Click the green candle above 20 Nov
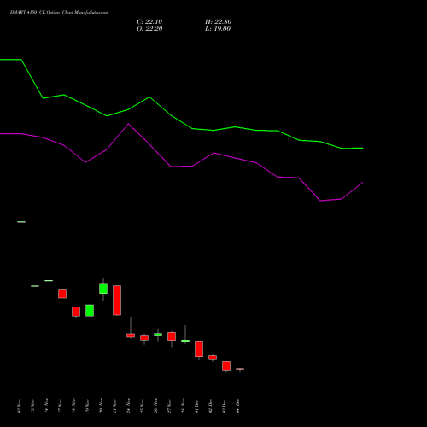The height and width of the screenshot is (427, 427). [x=103, y=288]
